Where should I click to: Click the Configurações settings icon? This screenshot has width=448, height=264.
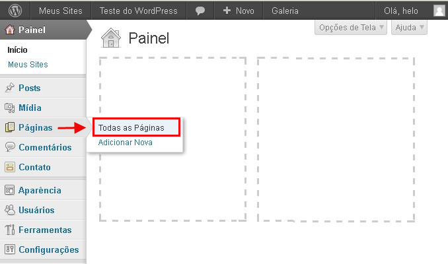click(x=10, y=249)
